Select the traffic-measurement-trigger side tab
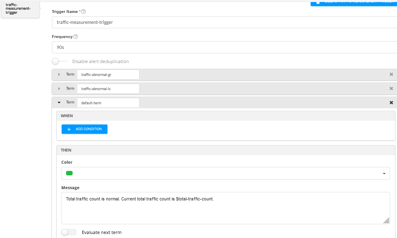The width and height of the screenshot is (397, 238). (x=19, y=9)
